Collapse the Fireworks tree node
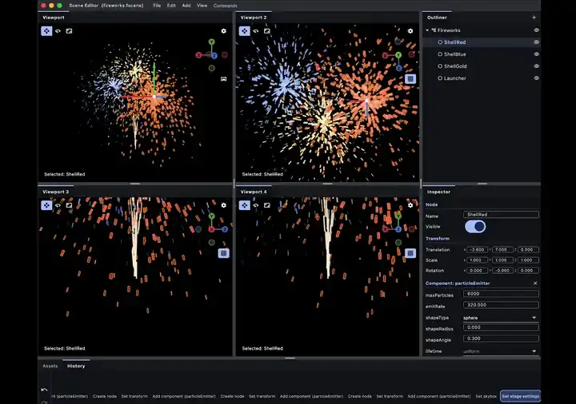This screenshot has width=576, height=404. (427, 30)
